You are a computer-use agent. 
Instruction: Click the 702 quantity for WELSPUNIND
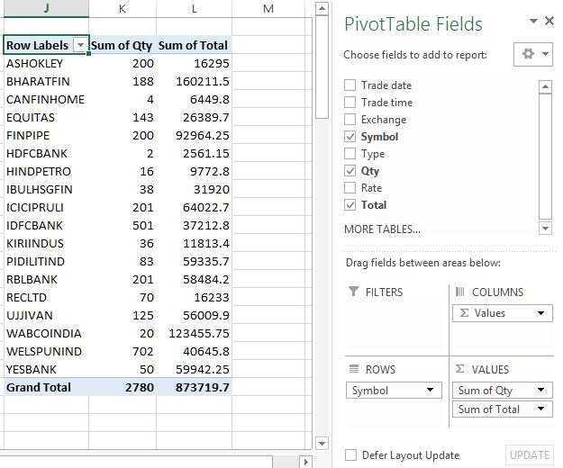tap(123, 351)
